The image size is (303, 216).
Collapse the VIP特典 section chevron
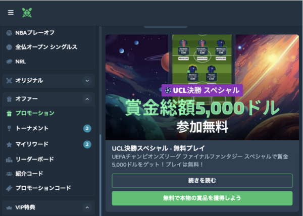(87, 207)
